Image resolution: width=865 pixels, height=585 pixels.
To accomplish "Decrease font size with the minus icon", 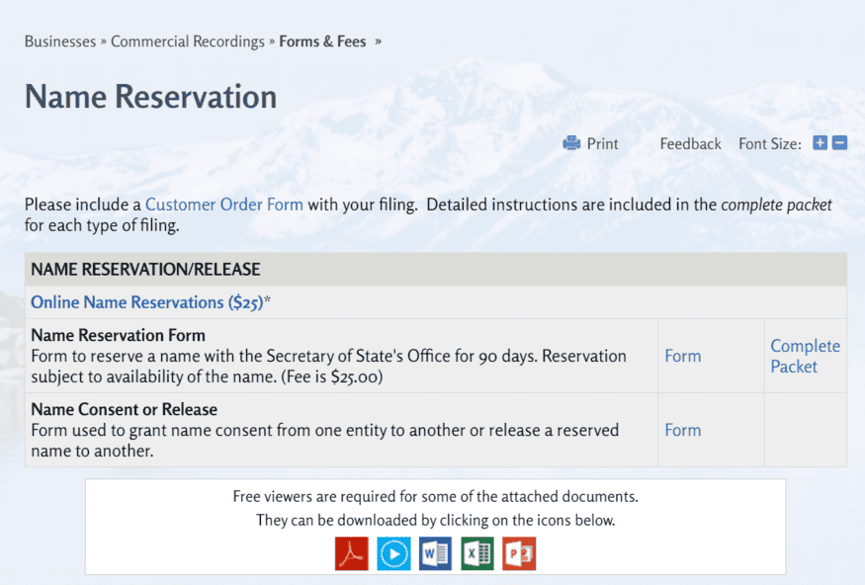I will (x=839, y=143).
